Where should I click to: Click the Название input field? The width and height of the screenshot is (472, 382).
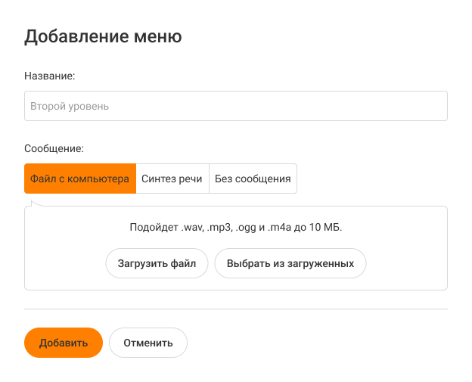coord(236,107)
